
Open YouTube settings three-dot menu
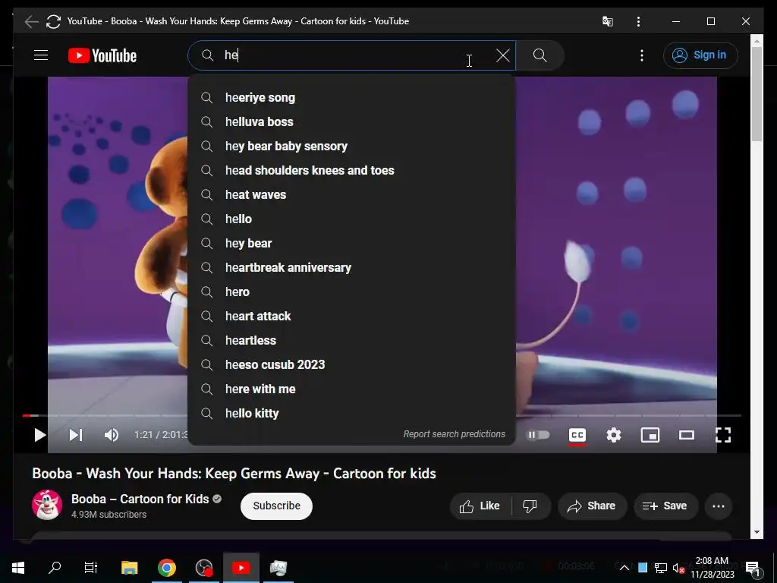click(642, 55)
